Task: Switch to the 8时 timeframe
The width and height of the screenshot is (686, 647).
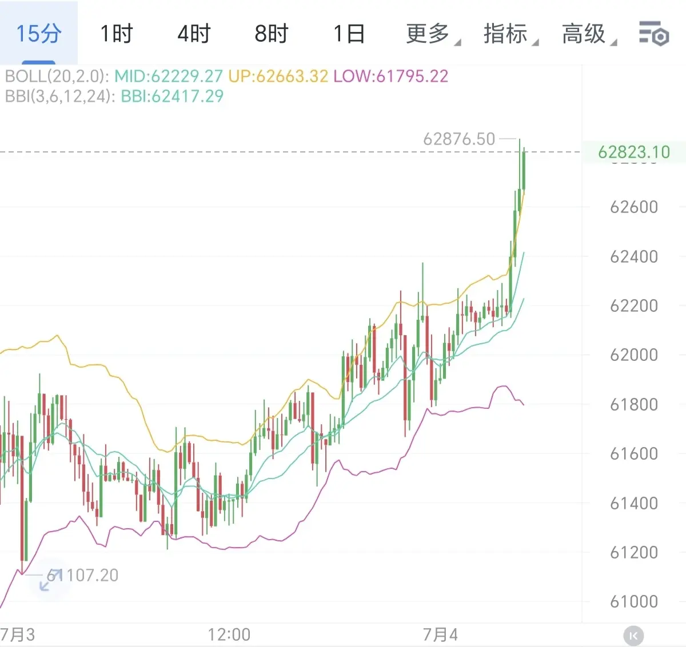Action: pyautogui.click(x=272, y=34)
